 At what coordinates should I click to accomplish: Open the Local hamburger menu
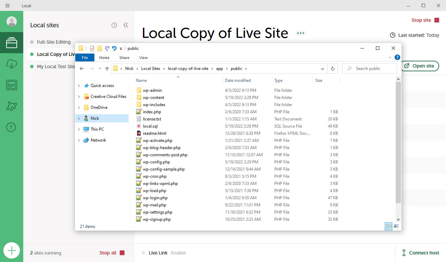(x=8, y=5)
